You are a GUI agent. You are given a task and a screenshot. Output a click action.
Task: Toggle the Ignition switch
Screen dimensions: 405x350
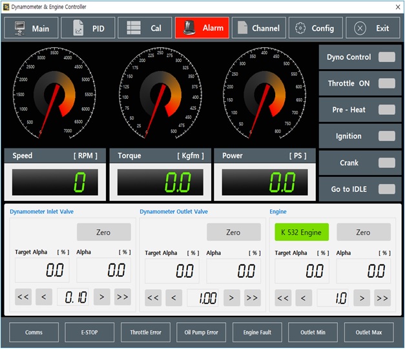pyautogui.click(x=386, y=136)
